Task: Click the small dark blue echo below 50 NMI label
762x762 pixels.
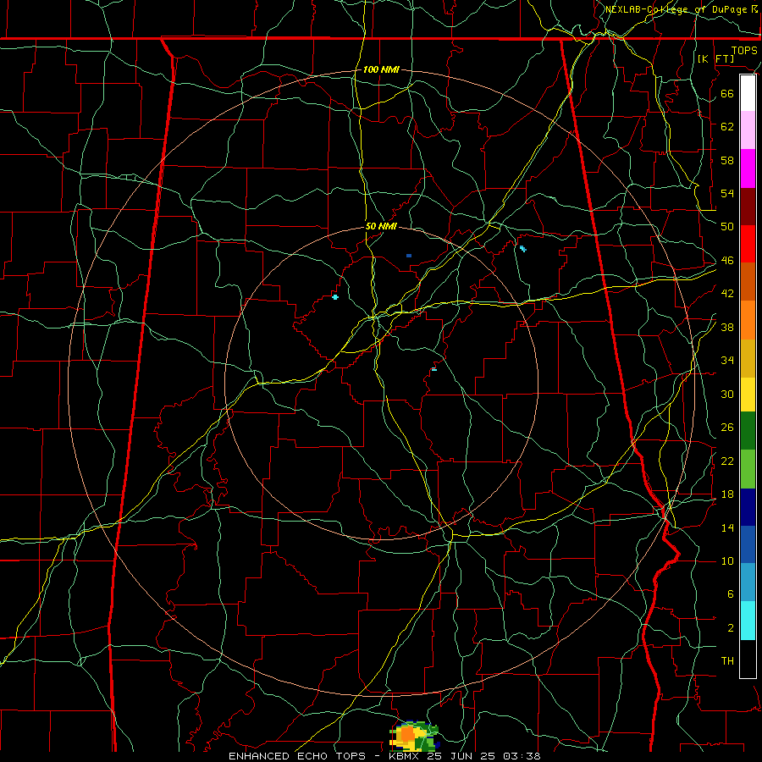Action: [409, 255]
